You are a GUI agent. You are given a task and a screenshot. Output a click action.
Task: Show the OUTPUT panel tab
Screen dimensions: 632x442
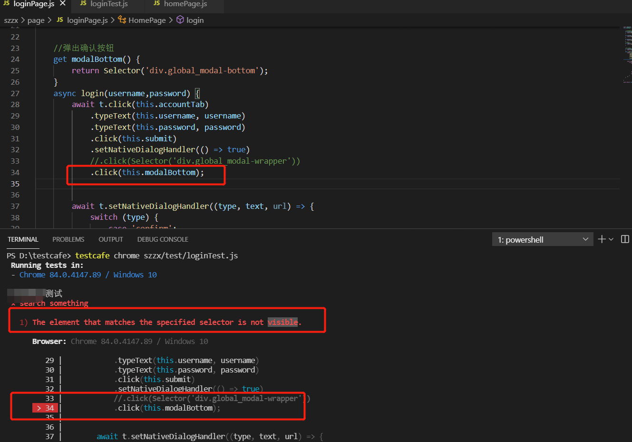click(110, 239)
